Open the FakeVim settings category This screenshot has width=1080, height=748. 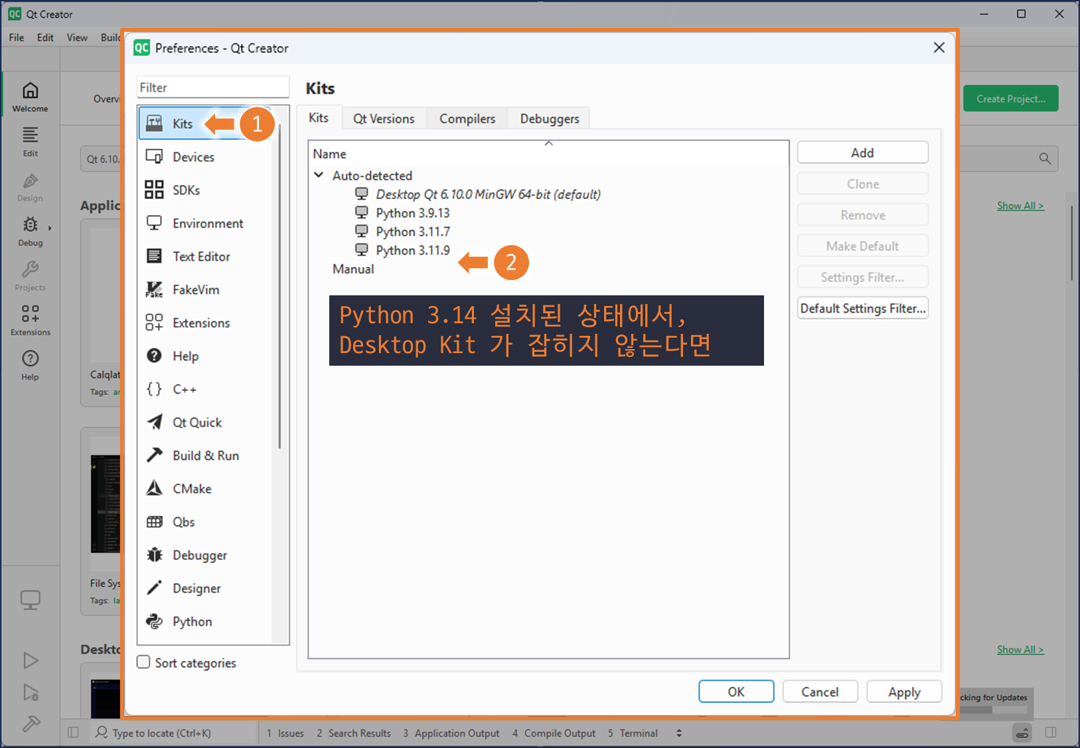click(x=205, y=289)
